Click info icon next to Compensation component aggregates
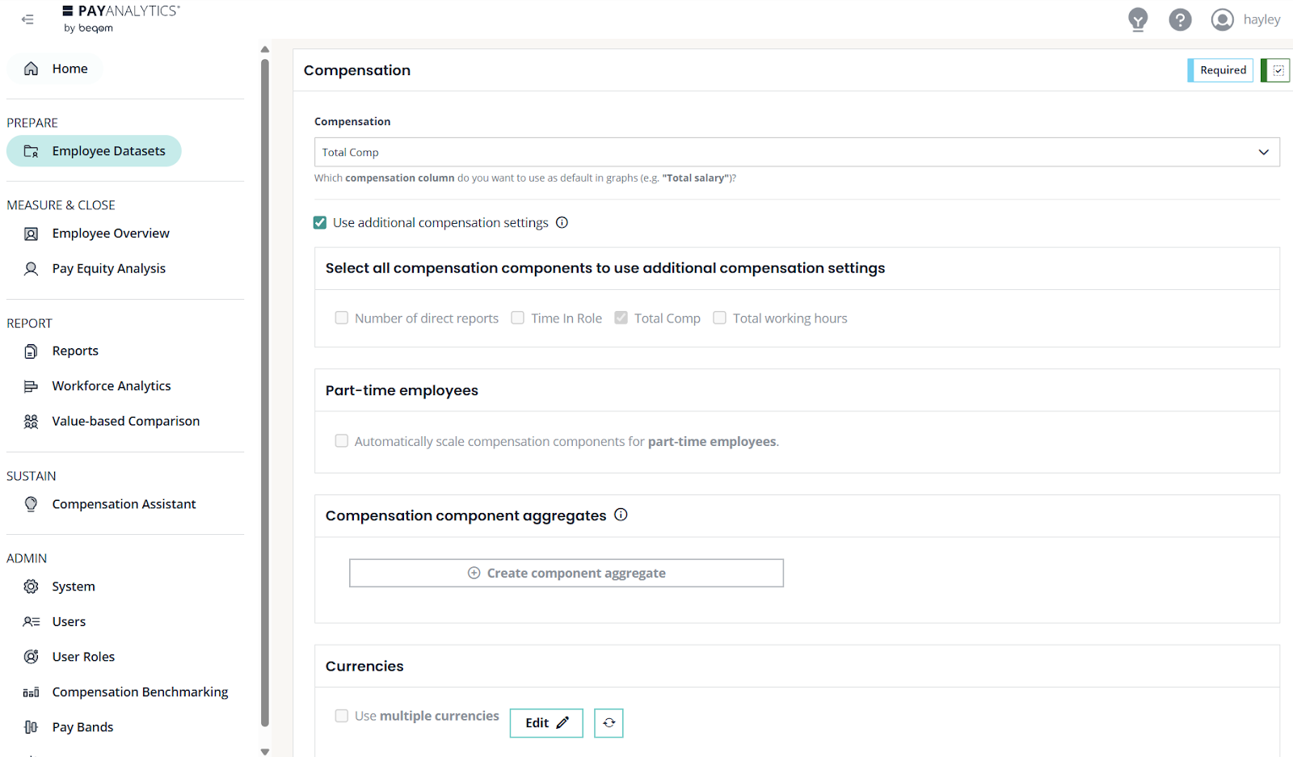Viewport: 1293px width, 757px height. 621,515
